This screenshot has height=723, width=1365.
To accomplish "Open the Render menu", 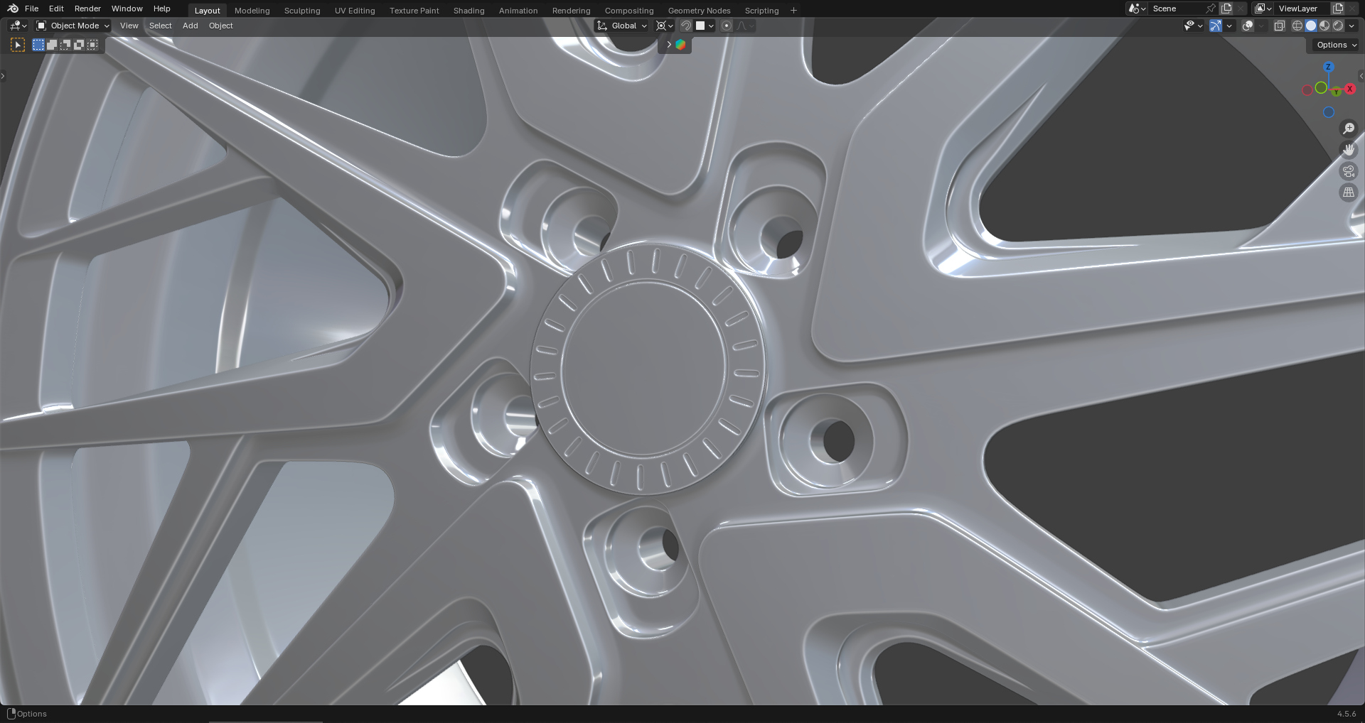I will 87,9.
